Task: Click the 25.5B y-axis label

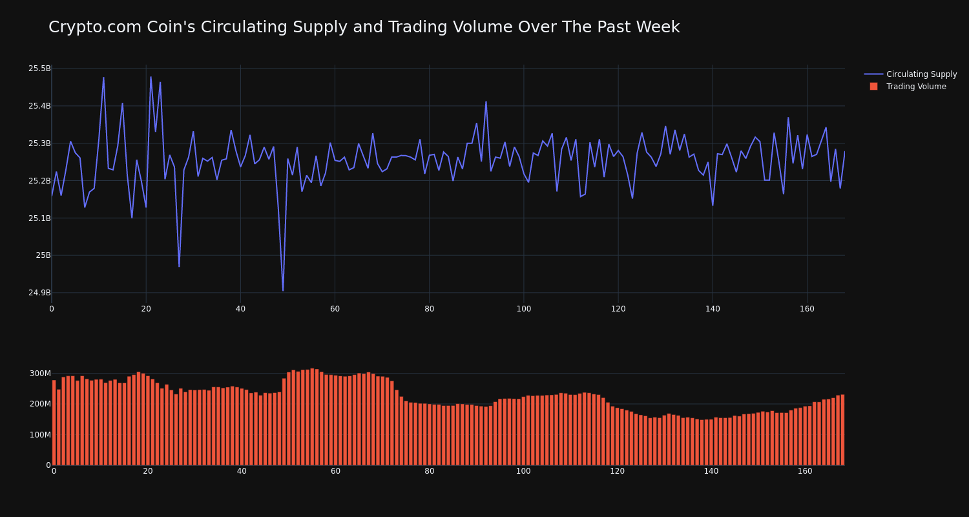Action: [x=39, y=69]
